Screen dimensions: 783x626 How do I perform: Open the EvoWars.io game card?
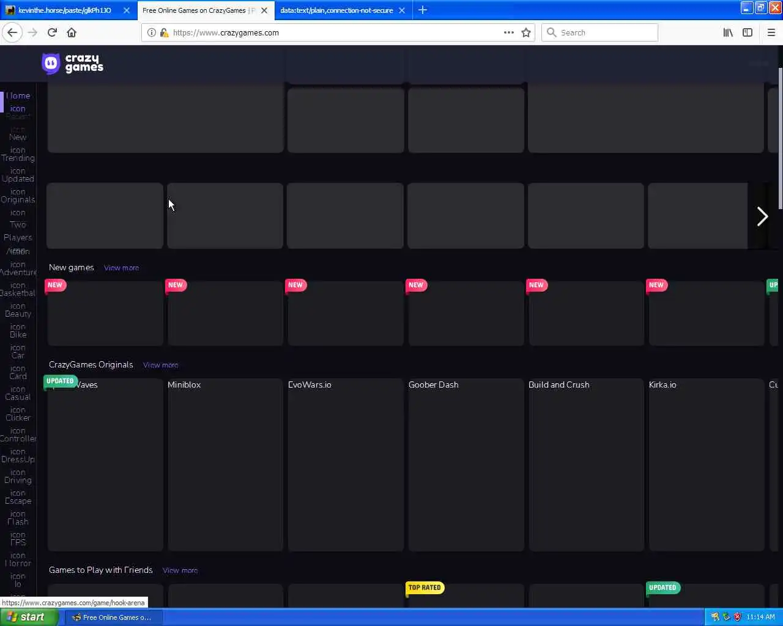[x=346, y=465]
